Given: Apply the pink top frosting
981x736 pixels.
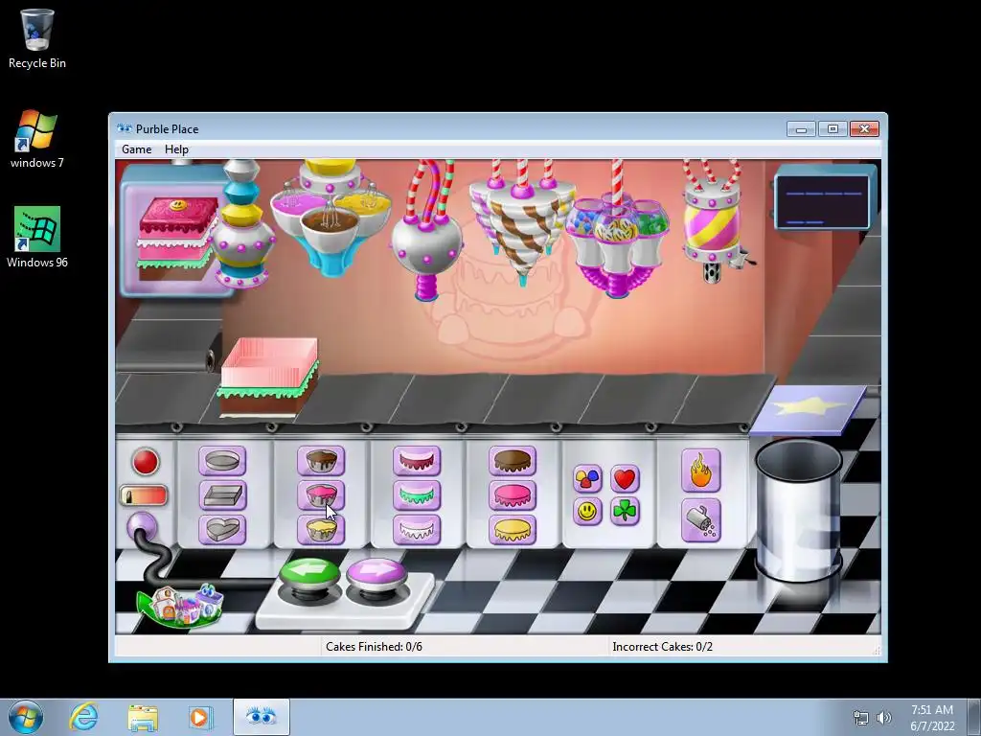Looking at the screenshot, I should pos(513,495).
